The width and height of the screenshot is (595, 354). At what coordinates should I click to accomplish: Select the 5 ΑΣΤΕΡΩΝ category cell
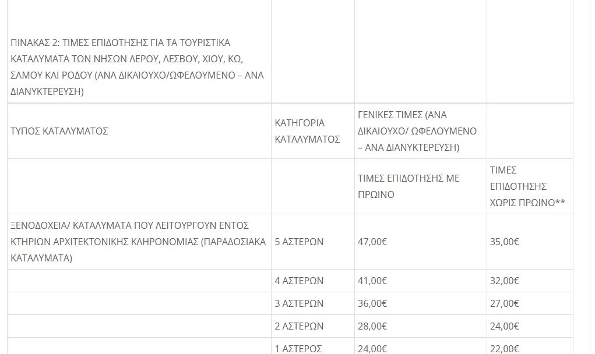[x=298, y=242]
